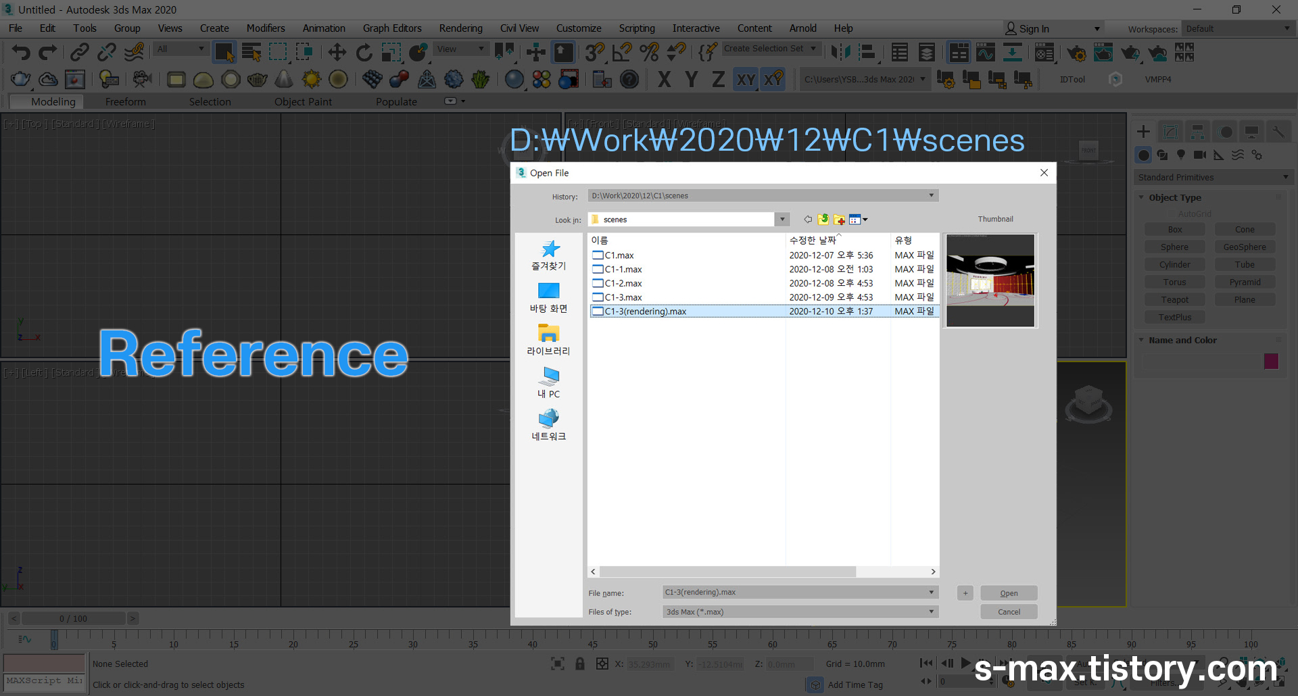Activate the Select and Rotate tool
The width and height of the screenshot is (1298, 696).
[x=364, y=52]
